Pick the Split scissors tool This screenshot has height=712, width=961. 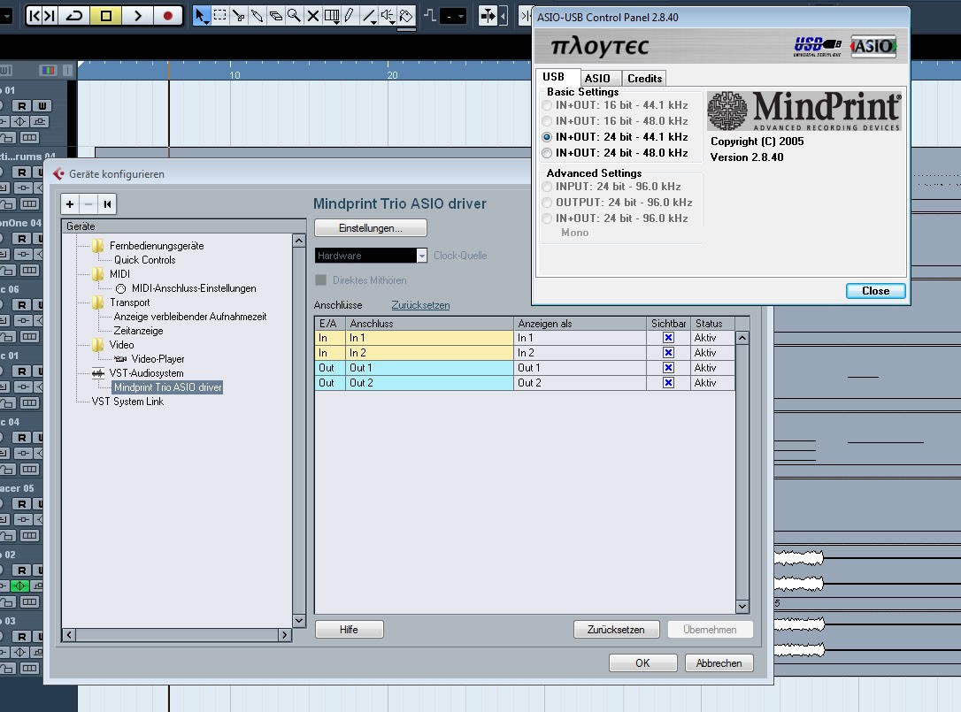coord(238,16)
